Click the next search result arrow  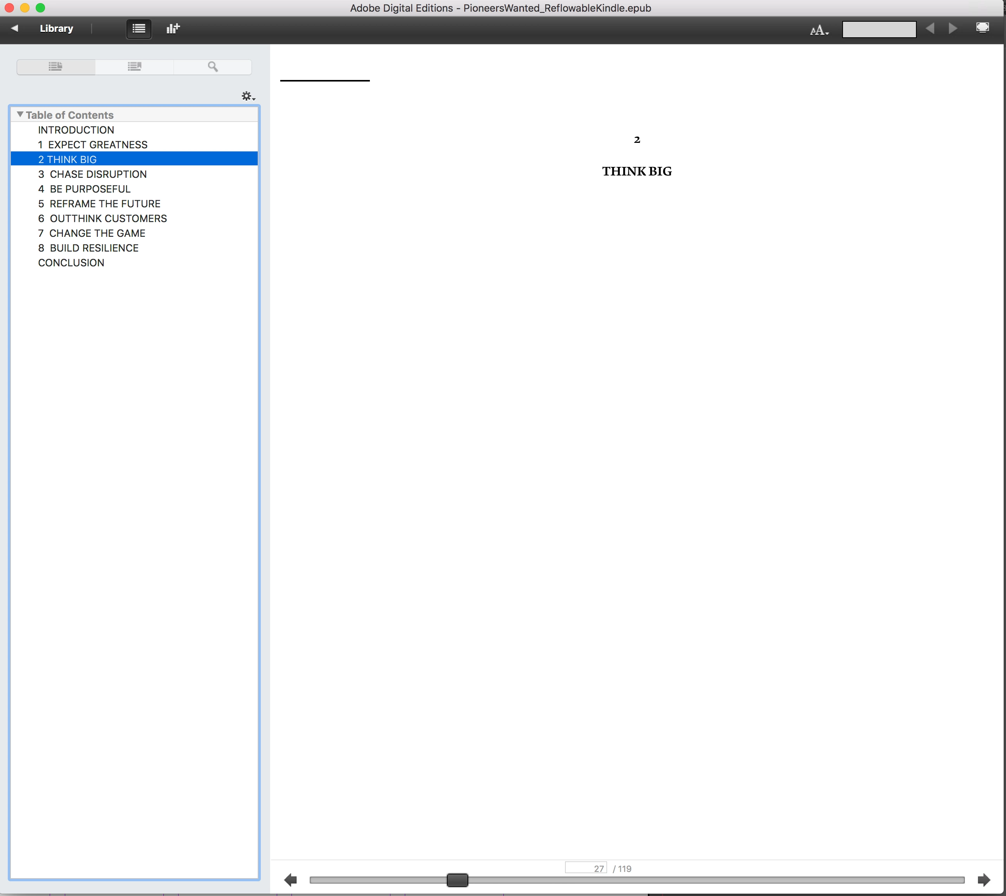click(x=953, y=29)
